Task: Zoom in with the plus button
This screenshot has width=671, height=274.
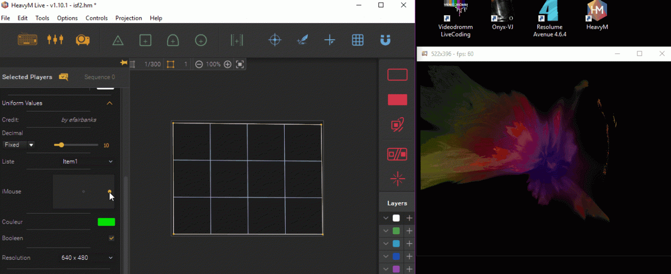Action: [x=228, y=64]
